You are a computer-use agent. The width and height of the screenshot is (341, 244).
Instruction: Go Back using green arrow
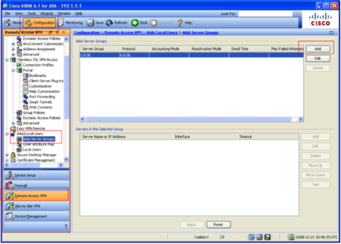coord(135,23)
